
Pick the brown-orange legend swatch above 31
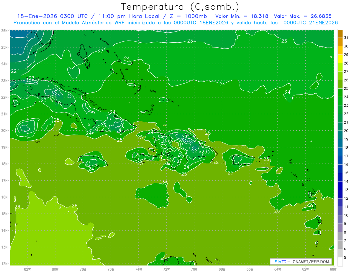[x=340, y=34]
